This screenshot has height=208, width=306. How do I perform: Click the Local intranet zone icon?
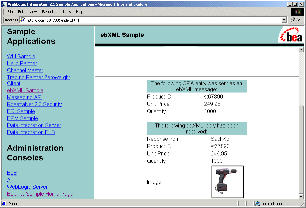[257, 204]
